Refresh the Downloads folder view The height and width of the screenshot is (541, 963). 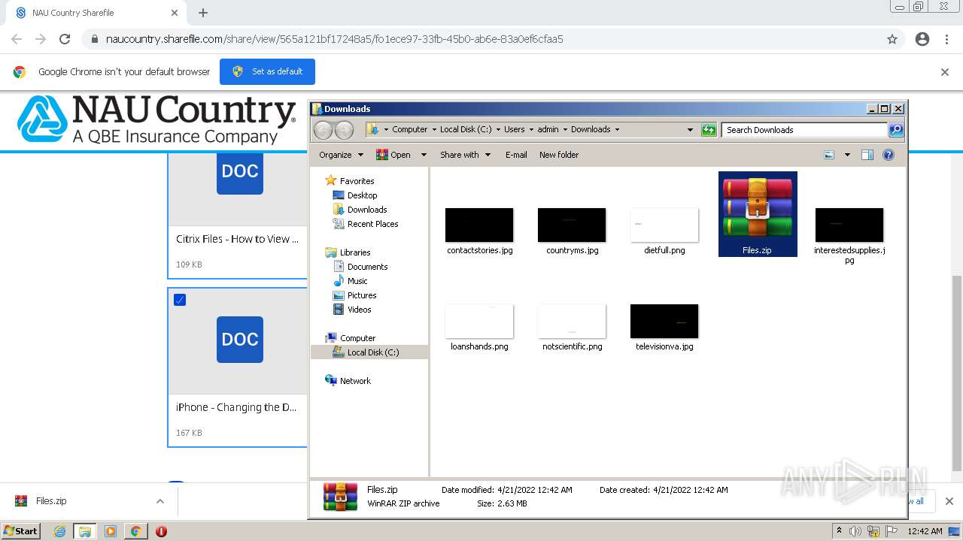pos(709,130)
